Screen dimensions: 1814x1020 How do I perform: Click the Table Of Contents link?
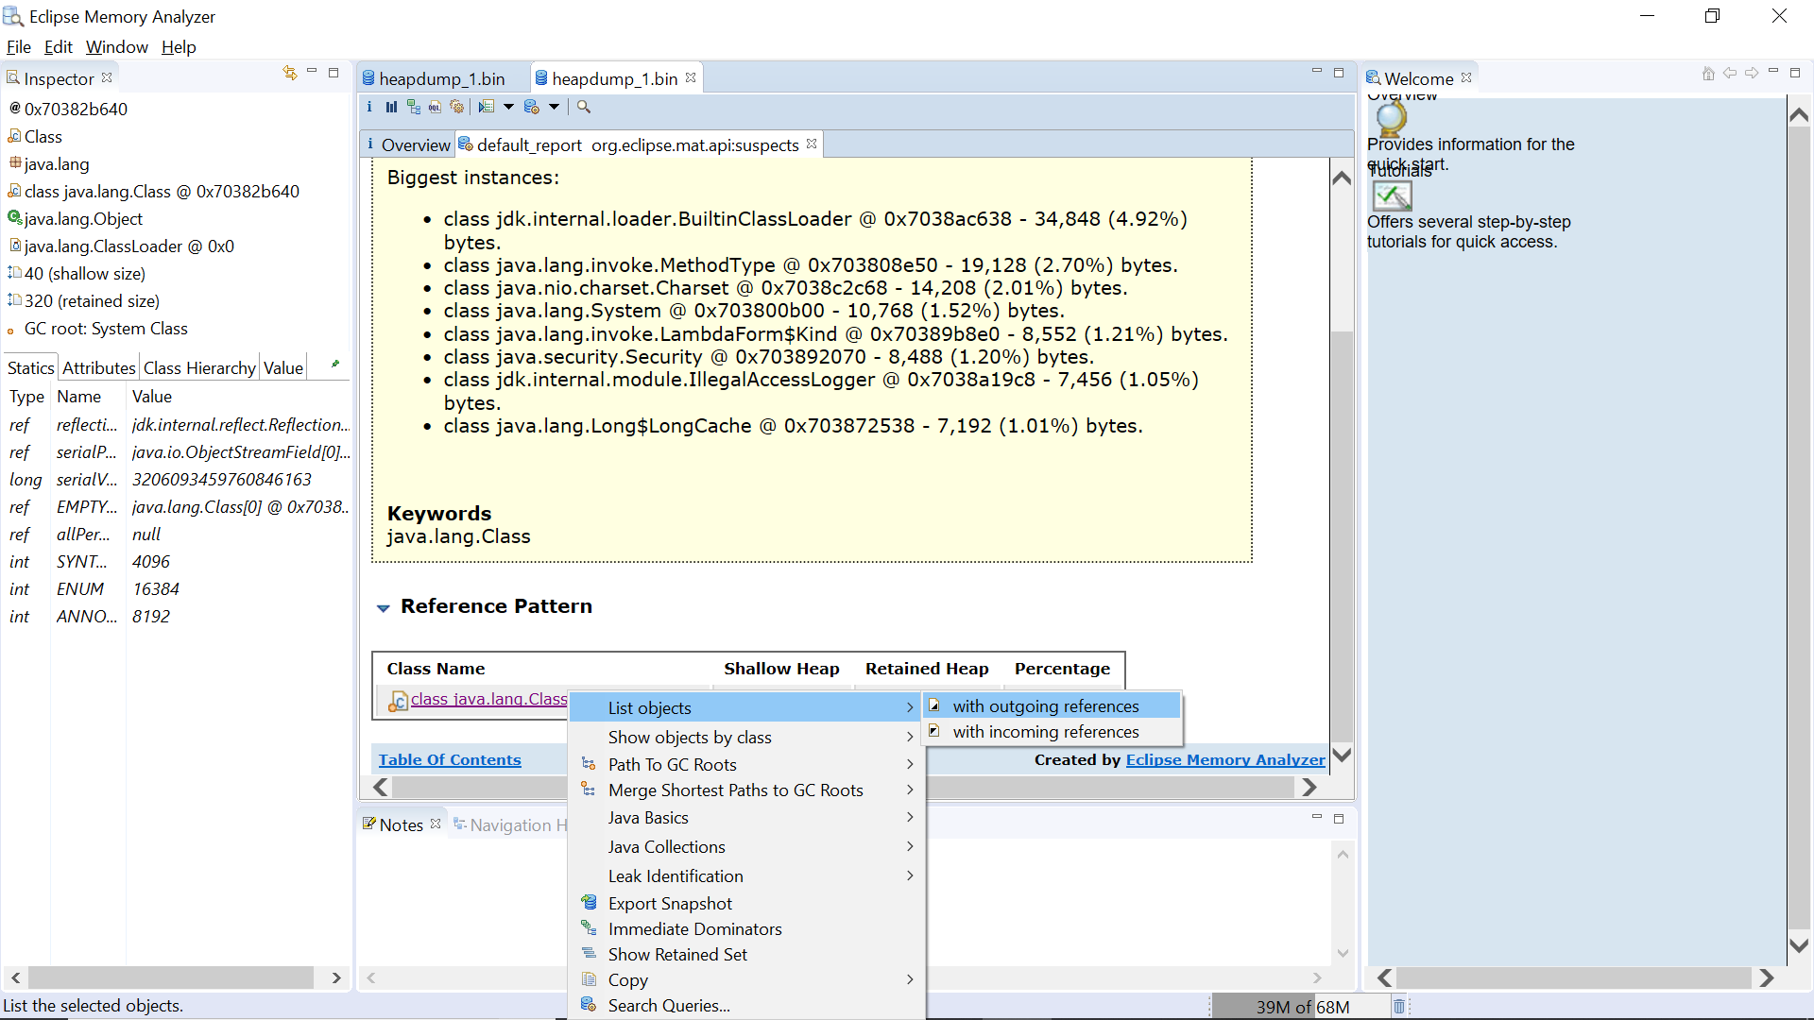click(450, 760)
